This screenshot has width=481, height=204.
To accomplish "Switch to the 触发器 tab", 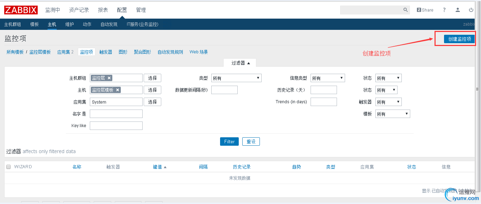I will 106,52.
